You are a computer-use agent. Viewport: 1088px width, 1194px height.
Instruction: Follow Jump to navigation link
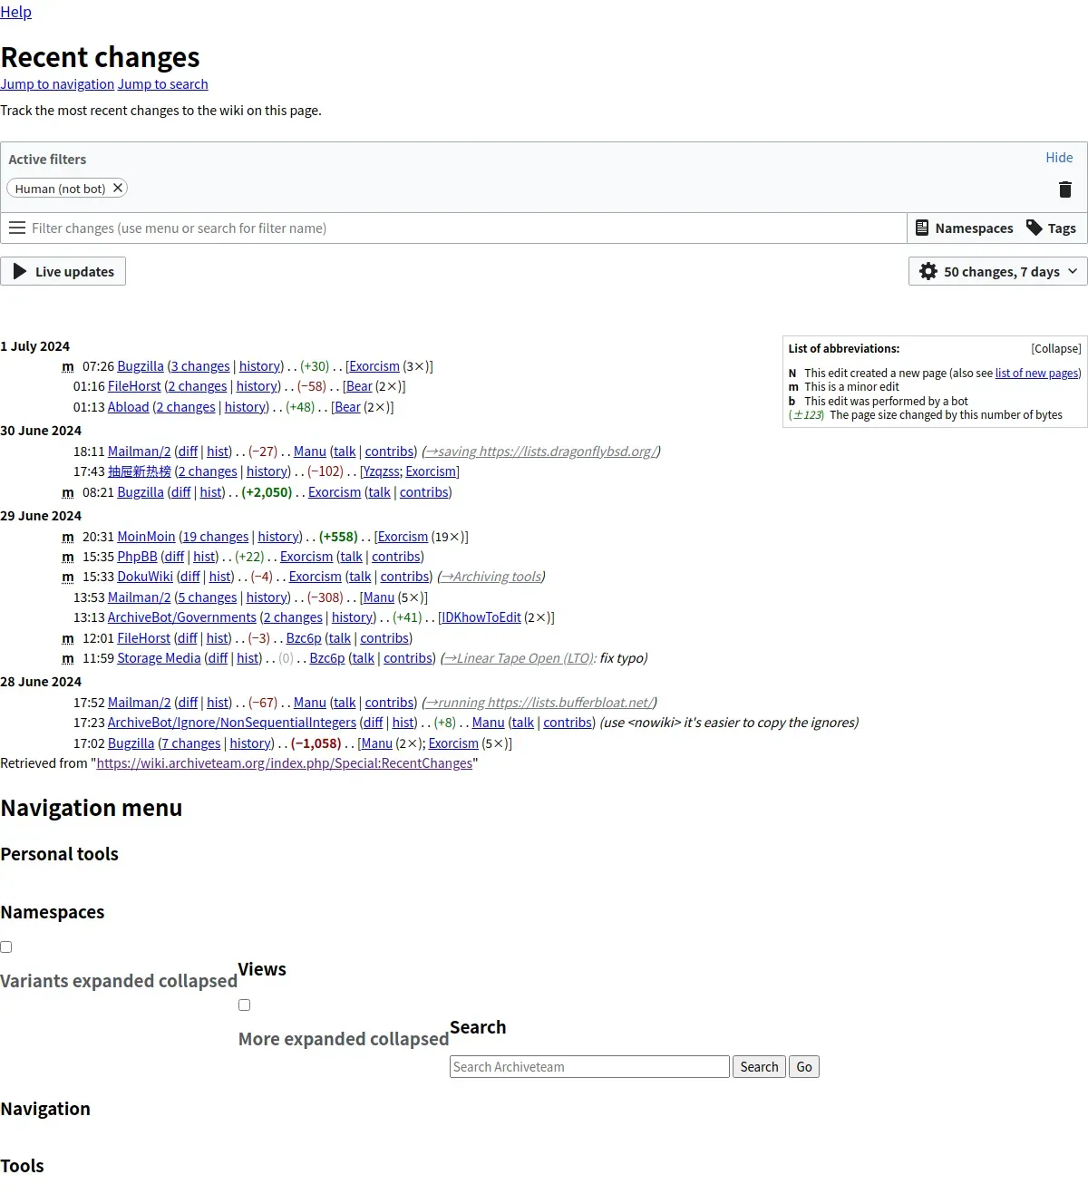tap(57, 84)
